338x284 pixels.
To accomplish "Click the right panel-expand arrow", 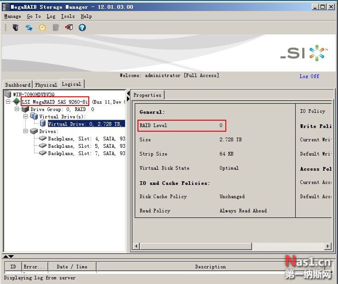I will coord(128,99).
